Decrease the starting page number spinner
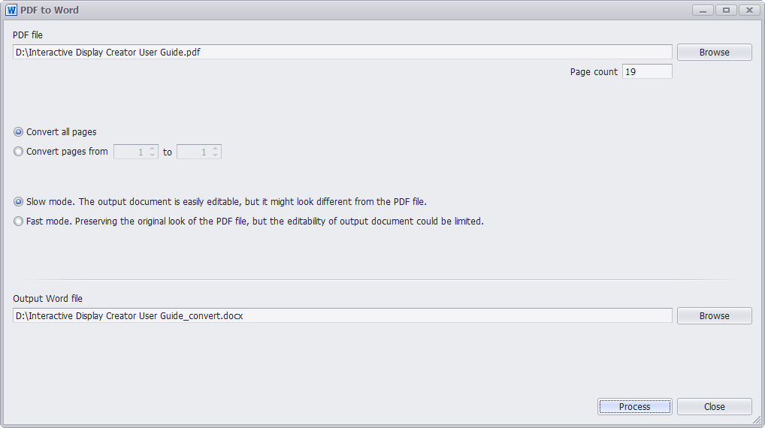This screenshot has height=428, width=765. point(153,155)
